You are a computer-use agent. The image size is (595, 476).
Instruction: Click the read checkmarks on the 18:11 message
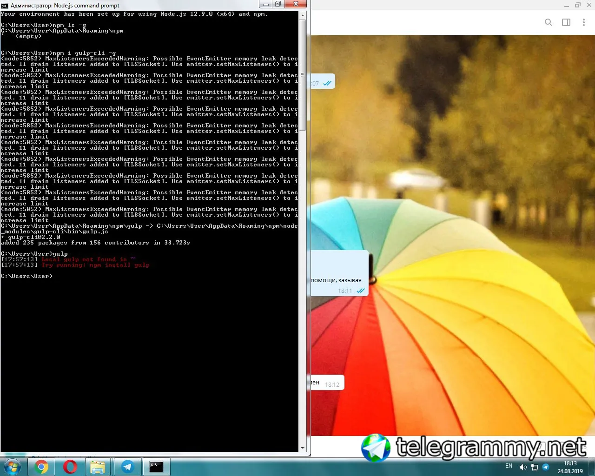point(361,291)
